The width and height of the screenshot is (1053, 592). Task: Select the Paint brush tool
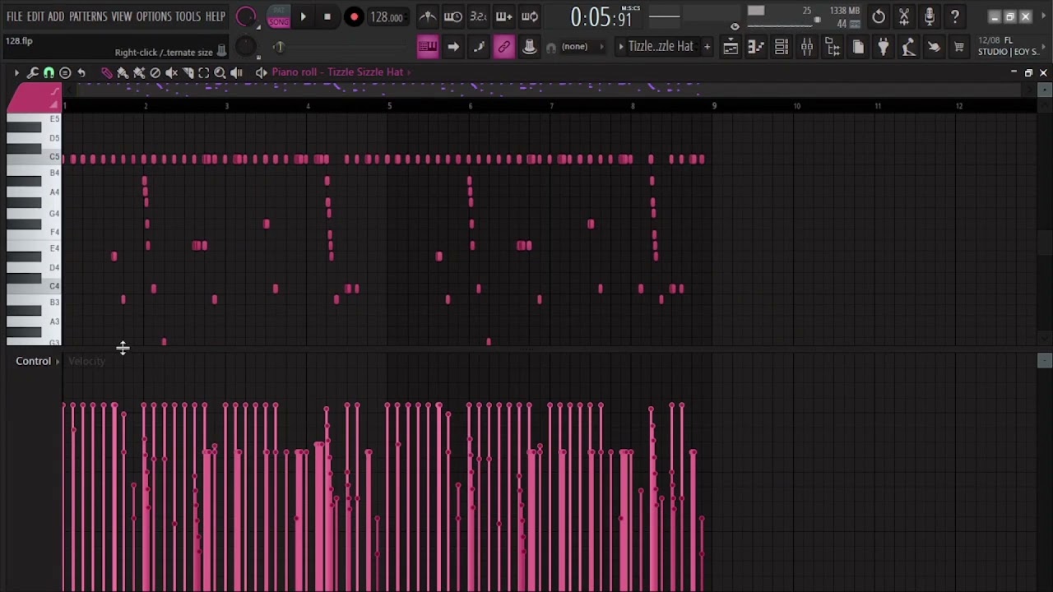[x=123, y=72]
